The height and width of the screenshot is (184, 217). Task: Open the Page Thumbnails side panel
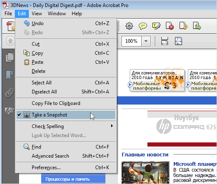pos(9,57)
